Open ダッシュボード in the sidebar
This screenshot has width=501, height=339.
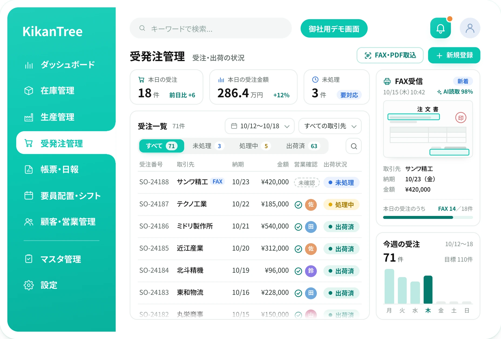pyautogui.click(x=60, y=65)
